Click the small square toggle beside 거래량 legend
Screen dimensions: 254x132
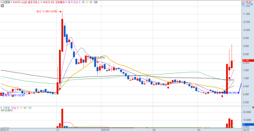[1, 108]
